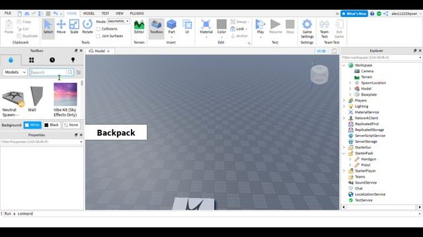The width and height of the screenshot is (423, 237).
Task: Collapse the Workspace tree node
Action: tap(344, 65)
